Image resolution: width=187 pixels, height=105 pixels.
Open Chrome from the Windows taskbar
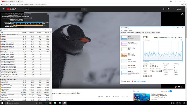[x=50, y=103]
